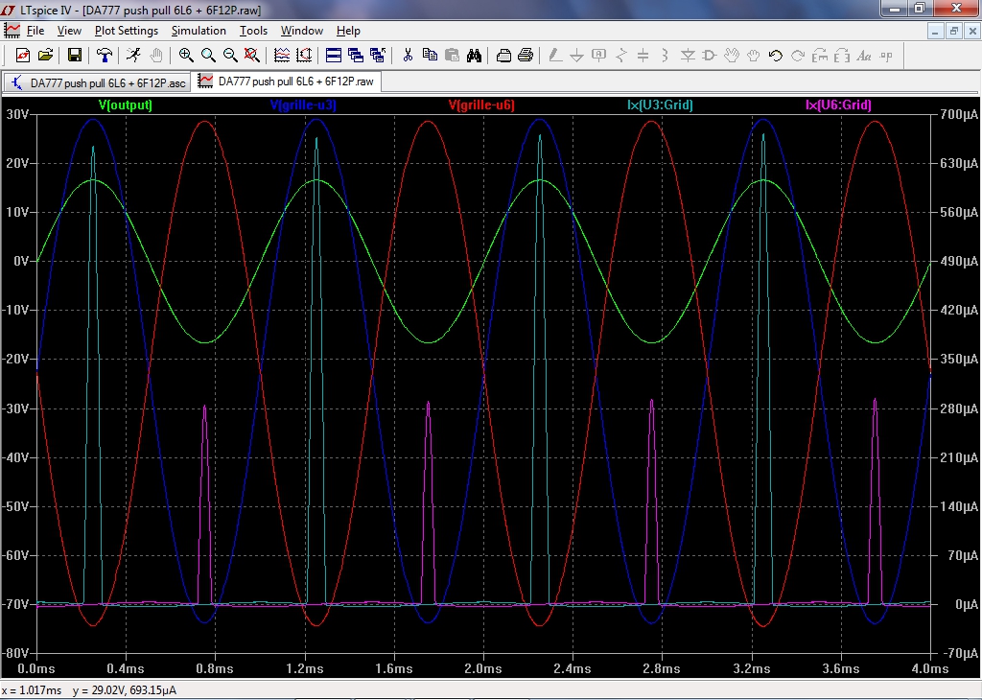Click the LTspice document icon beside the File menu
The height and width of the screenshot is (700, 982).
(12, 30)
